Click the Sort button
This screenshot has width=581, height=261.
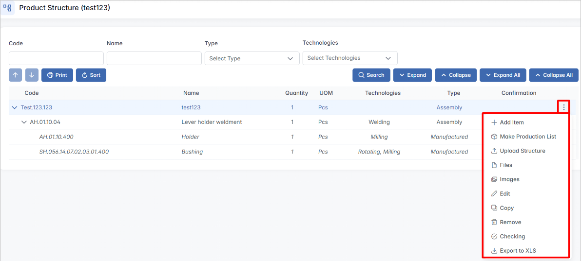point(91,75)
